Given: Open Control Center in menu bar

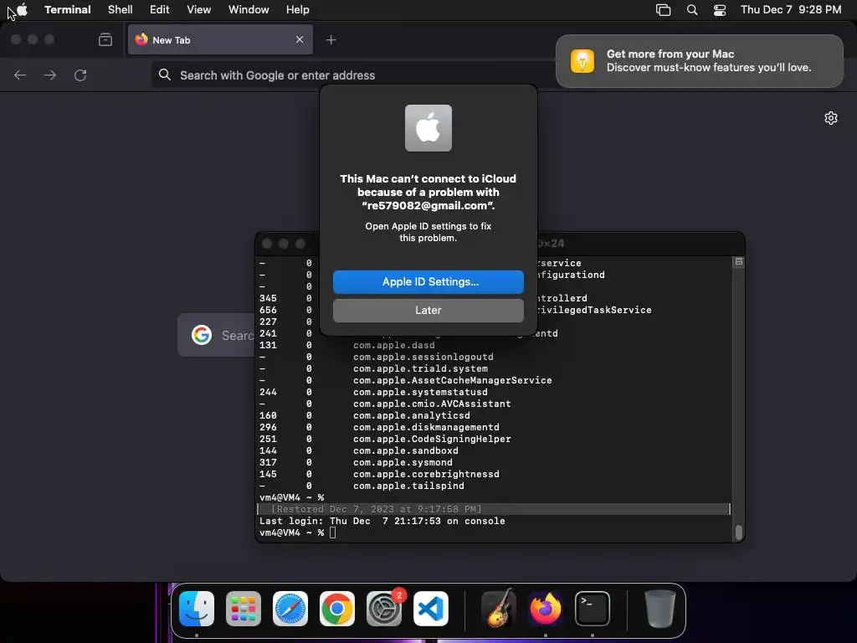Looking at the screenshot, I should click(x=720, y=10).
